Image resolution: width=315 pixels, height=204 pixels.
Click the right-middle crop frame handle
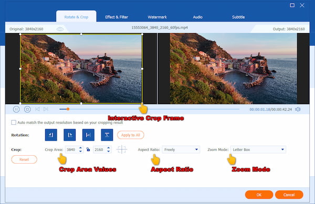[x=142, y=69]
